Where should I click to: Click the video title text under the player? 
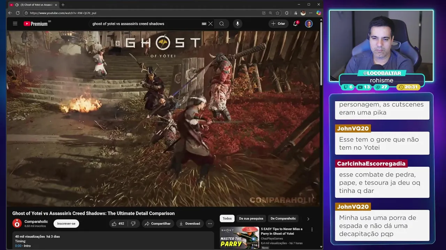(x=93, y=214)
